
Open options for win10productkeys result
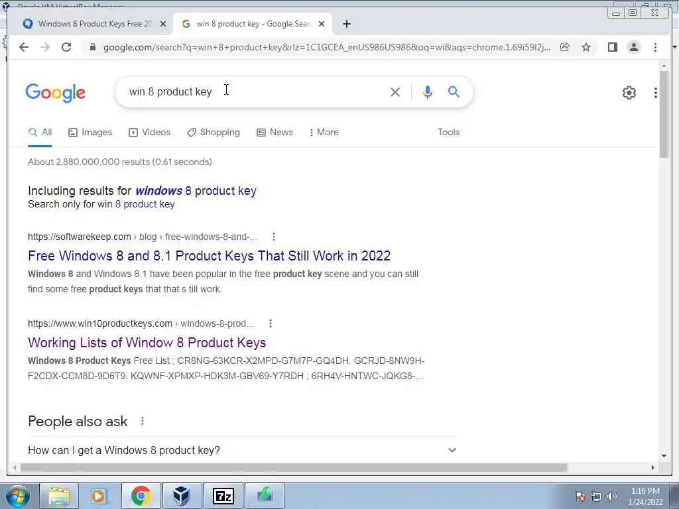(271, 323)
